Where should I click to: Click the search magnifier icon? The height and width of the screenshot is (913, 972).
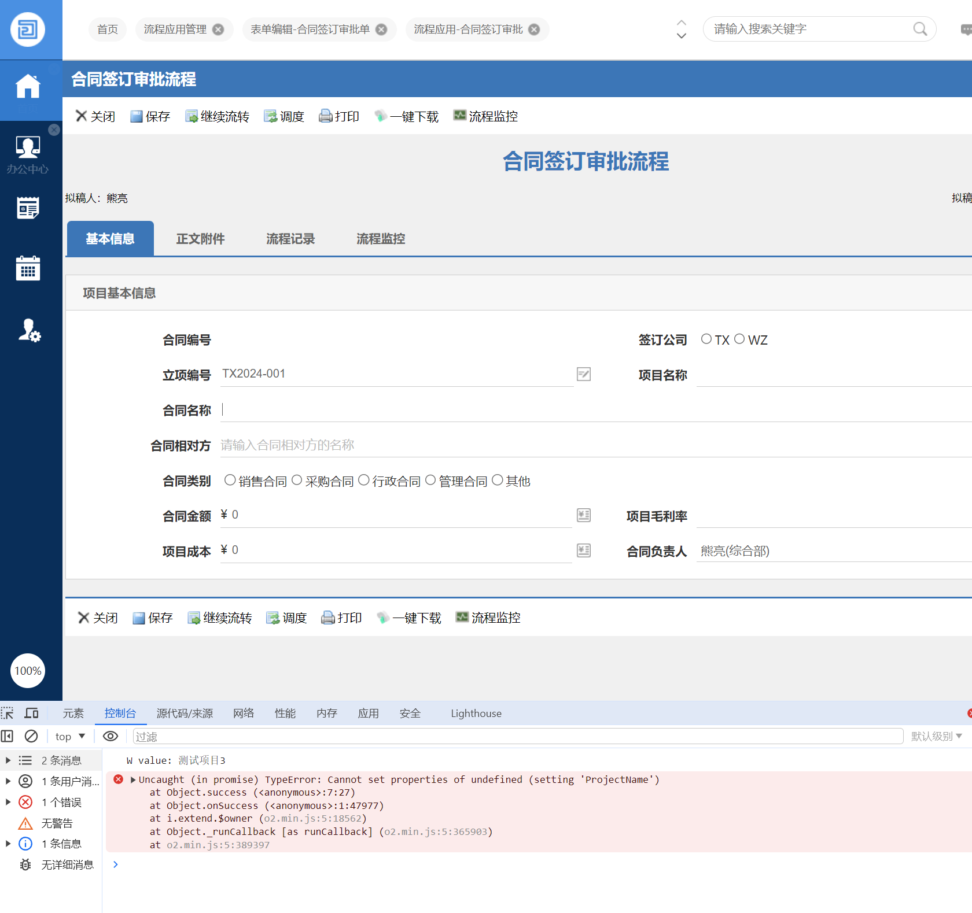[920, 29]
